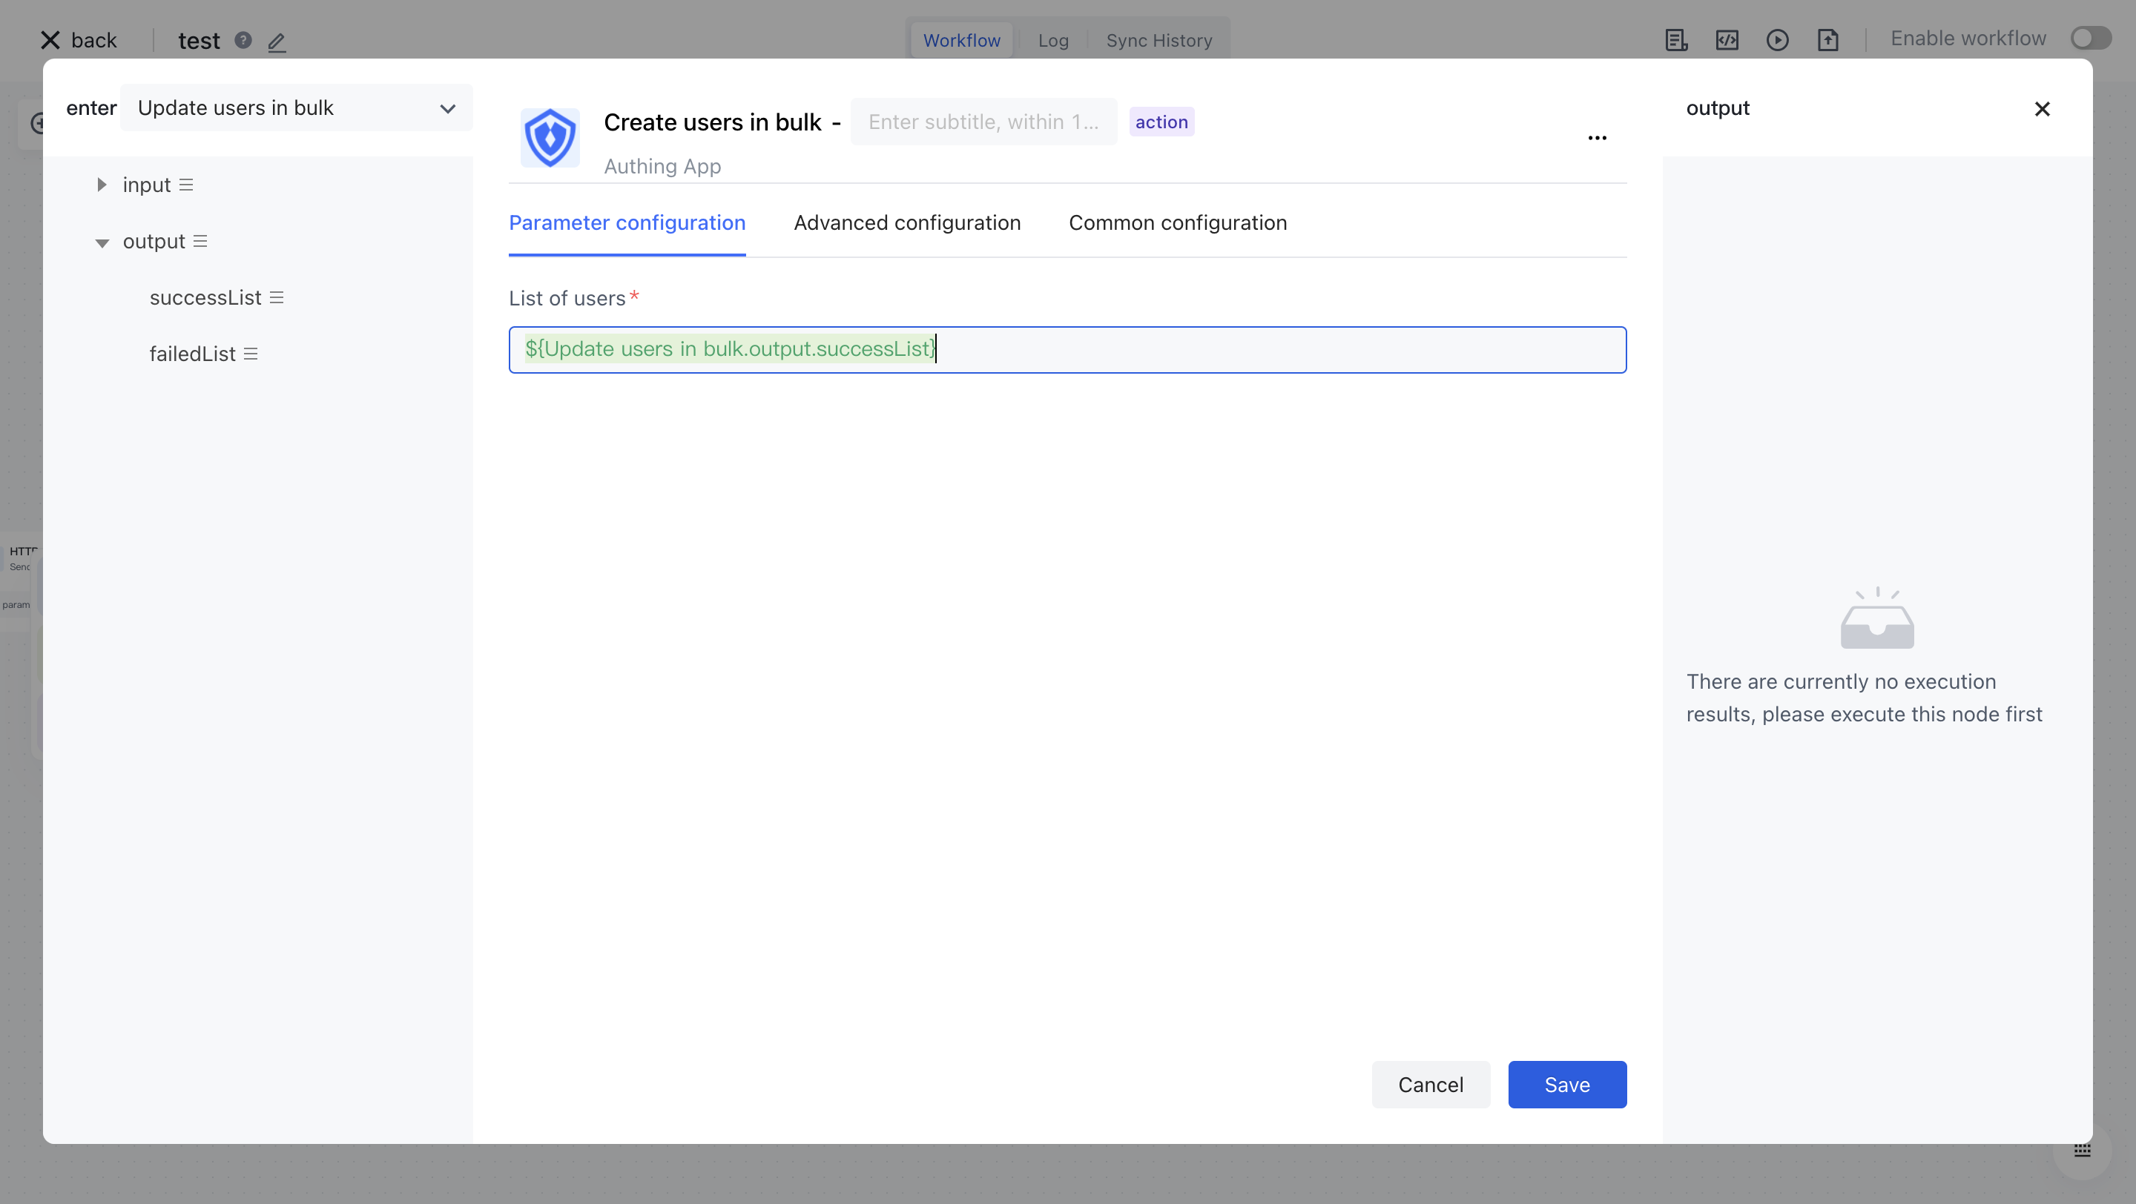Click the Save button
The image size is (2136, 1204).
(x=1566, y=1085)
